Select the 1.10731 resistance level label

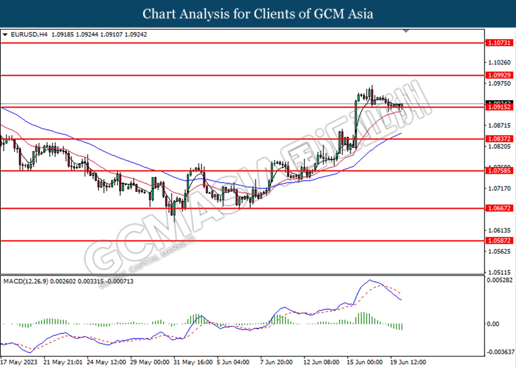tap(499, 43)
